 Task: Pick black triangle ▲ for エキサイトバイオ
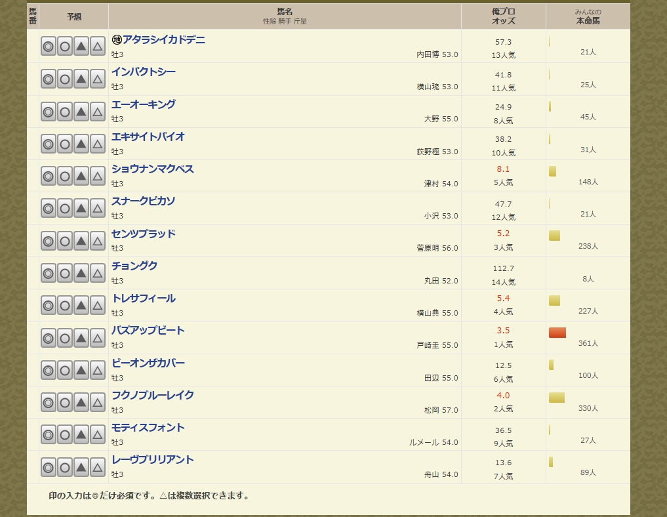point(81,144)
